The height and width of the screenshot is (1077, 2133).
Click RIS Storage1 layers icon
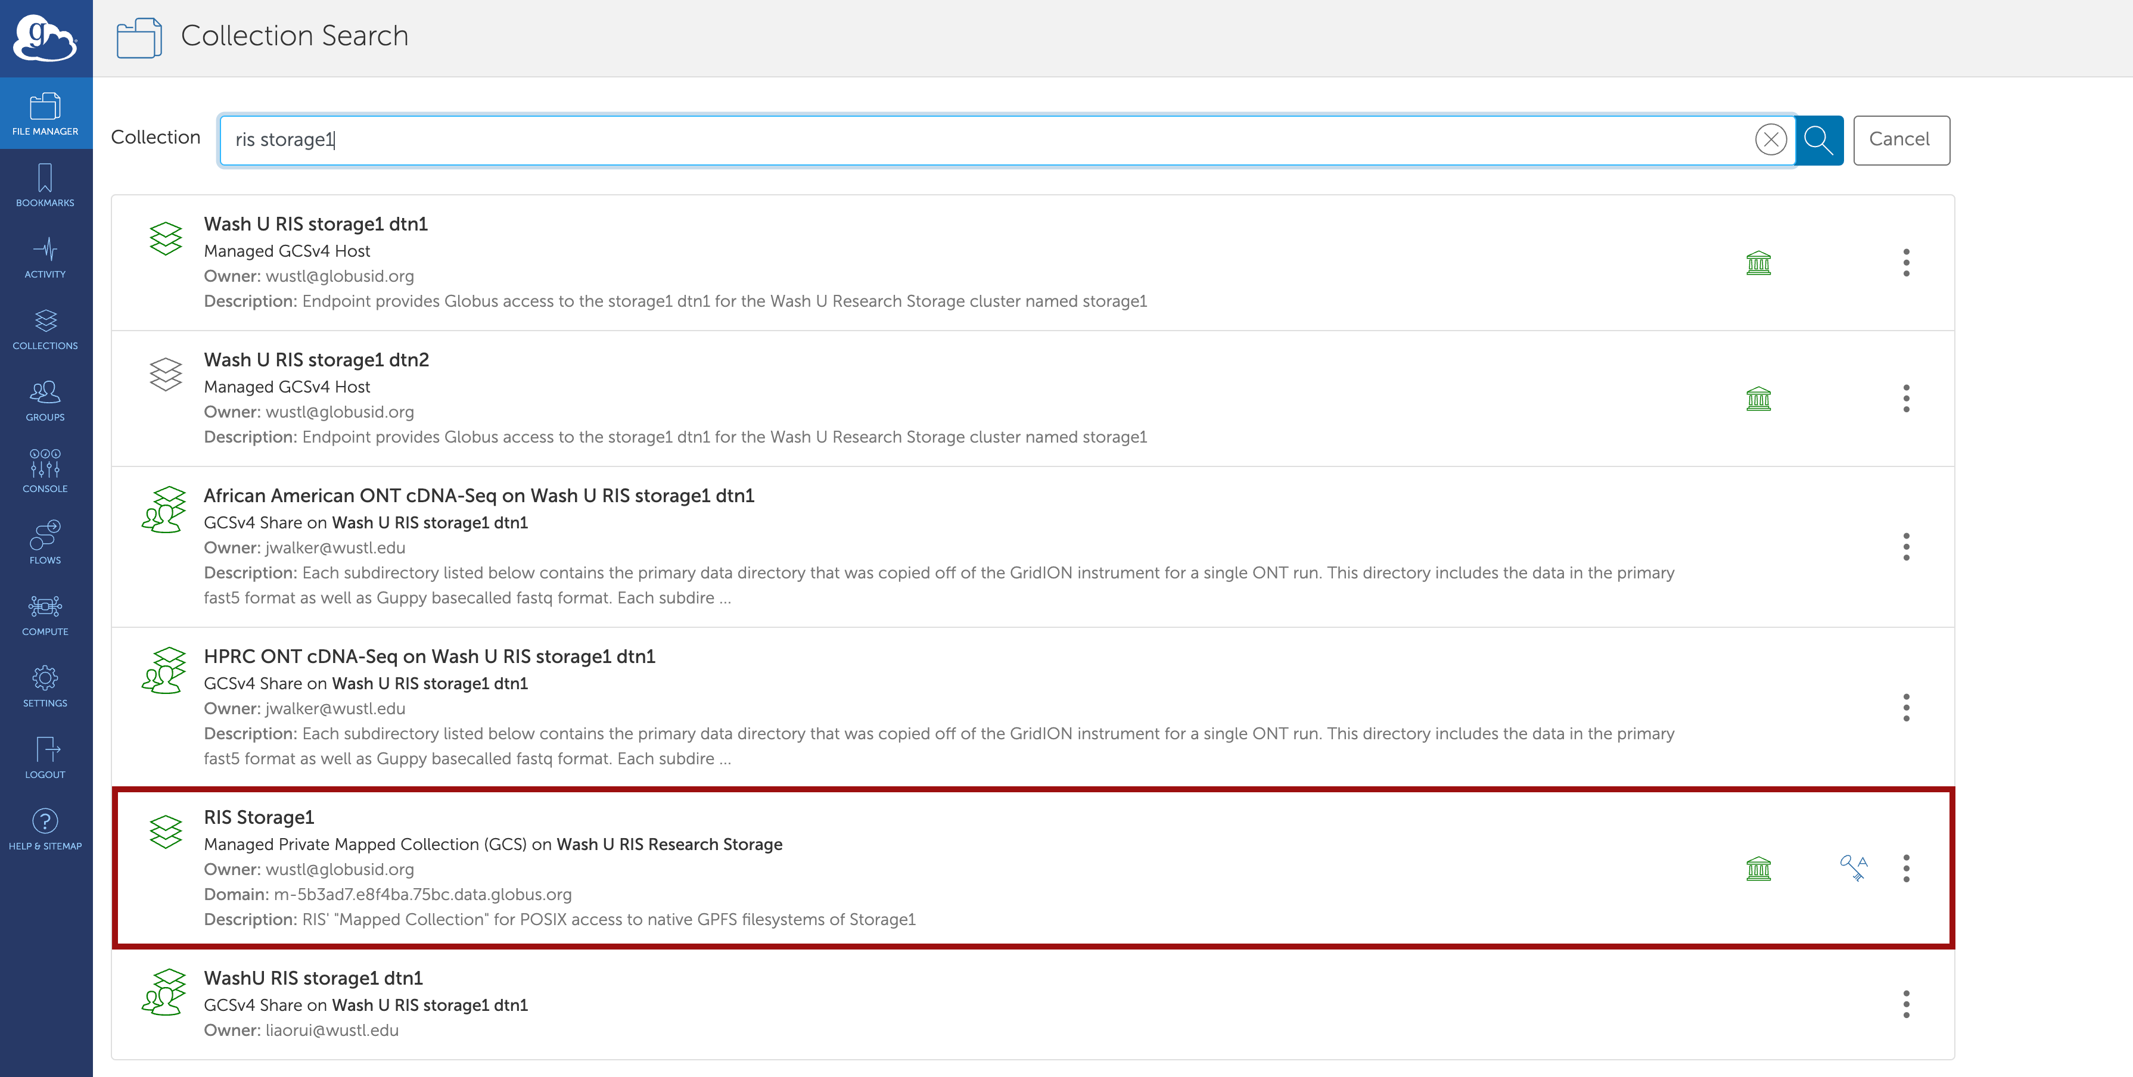pos(166,832)
